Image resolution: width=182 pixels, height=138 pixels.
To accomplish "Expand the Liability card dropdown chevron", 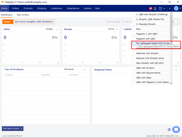I will point(178,29).
